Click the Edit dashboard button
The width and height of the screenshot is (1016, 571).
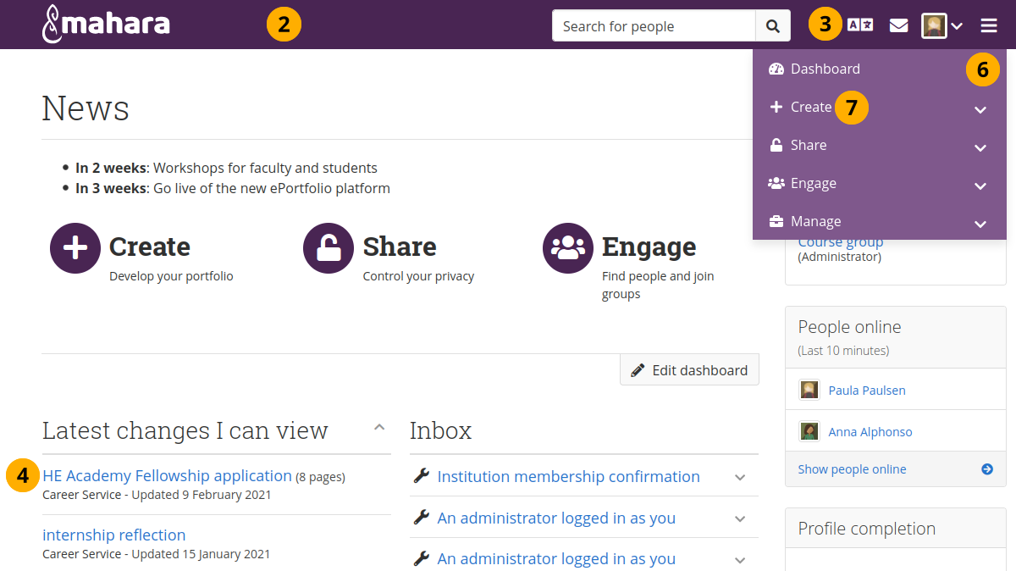point(689,370)
